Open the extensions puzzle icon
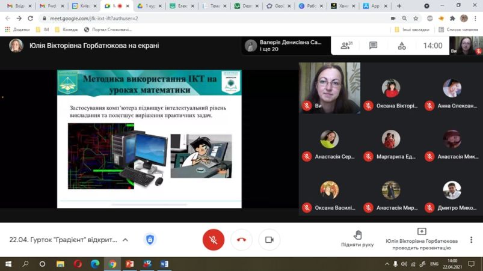483x271 pixels. click(x=452, y=19)
